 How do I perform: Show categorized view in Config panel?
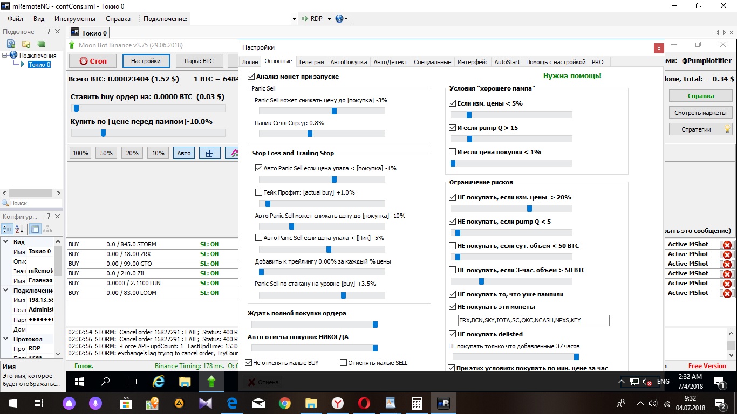(x=6, y=229)
